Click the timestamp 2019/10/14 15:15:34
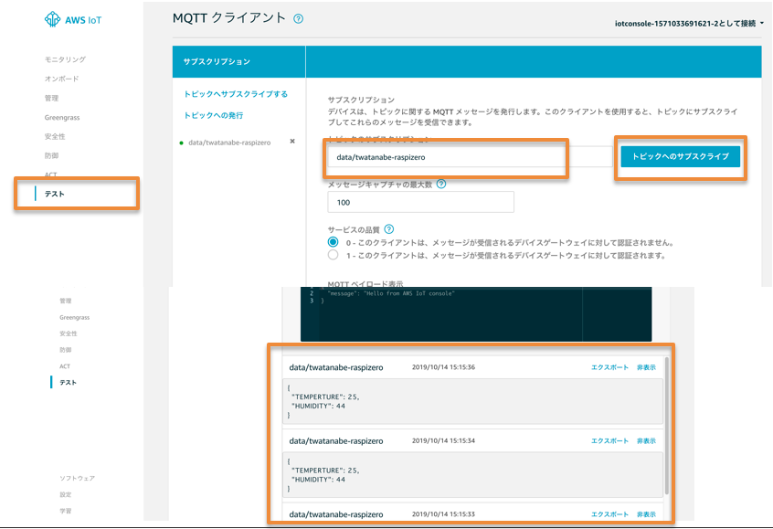This screenshot has height=529, width=773. click(444, 440)
